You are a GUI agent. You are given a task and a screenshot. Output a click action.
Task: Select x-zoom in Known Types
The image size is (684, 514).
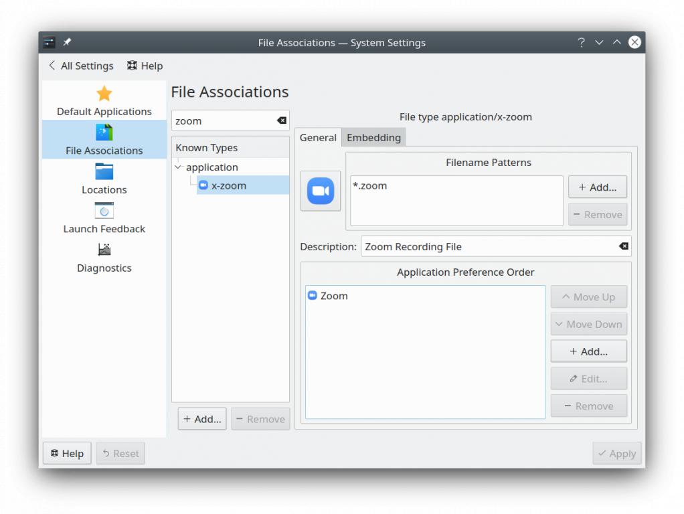coord(229,185)
